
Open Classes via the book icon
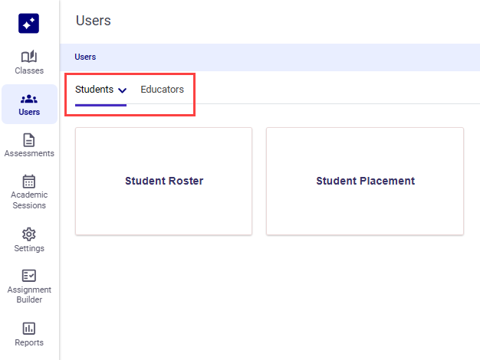[29, 57]
